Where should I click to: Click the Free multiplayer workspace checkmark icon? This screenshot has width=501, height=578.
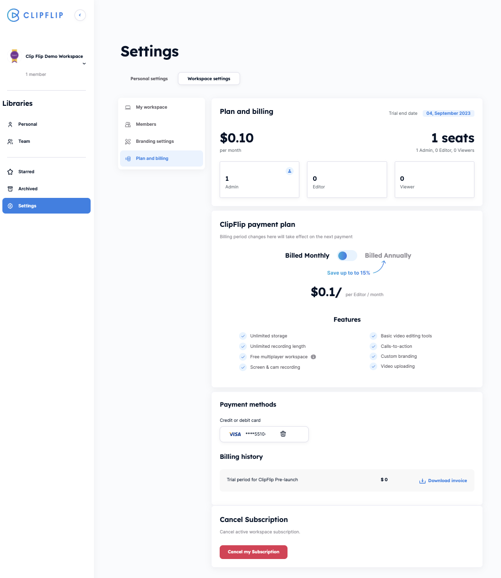tap(243, 357)
